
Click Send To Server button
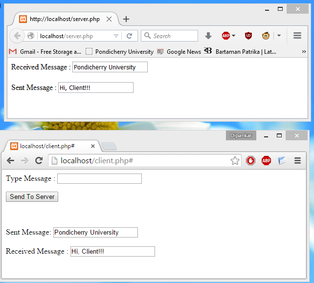tap(32, 197)
